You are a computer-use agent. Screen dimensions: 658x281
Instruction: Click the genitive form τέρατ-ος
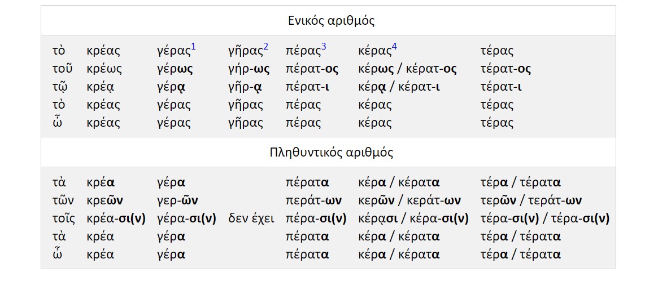point(506,69)
